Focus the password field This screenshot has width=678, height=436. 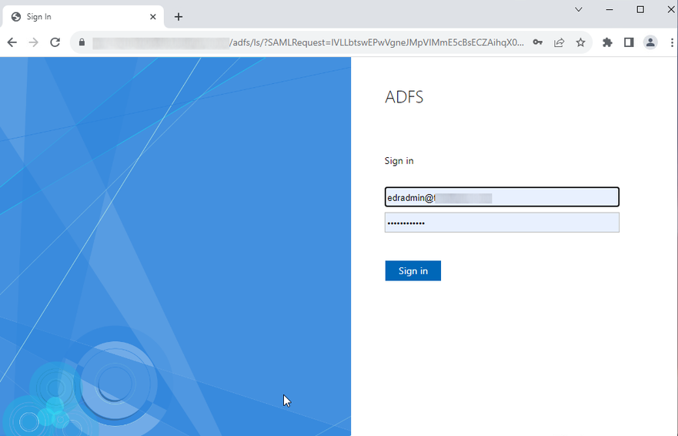[x=502, y=223]
